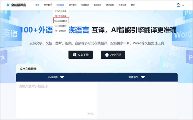Click the 立即下载 Windows download button
Viewport: 193px width, 120px height.
[x=81, y=55]
